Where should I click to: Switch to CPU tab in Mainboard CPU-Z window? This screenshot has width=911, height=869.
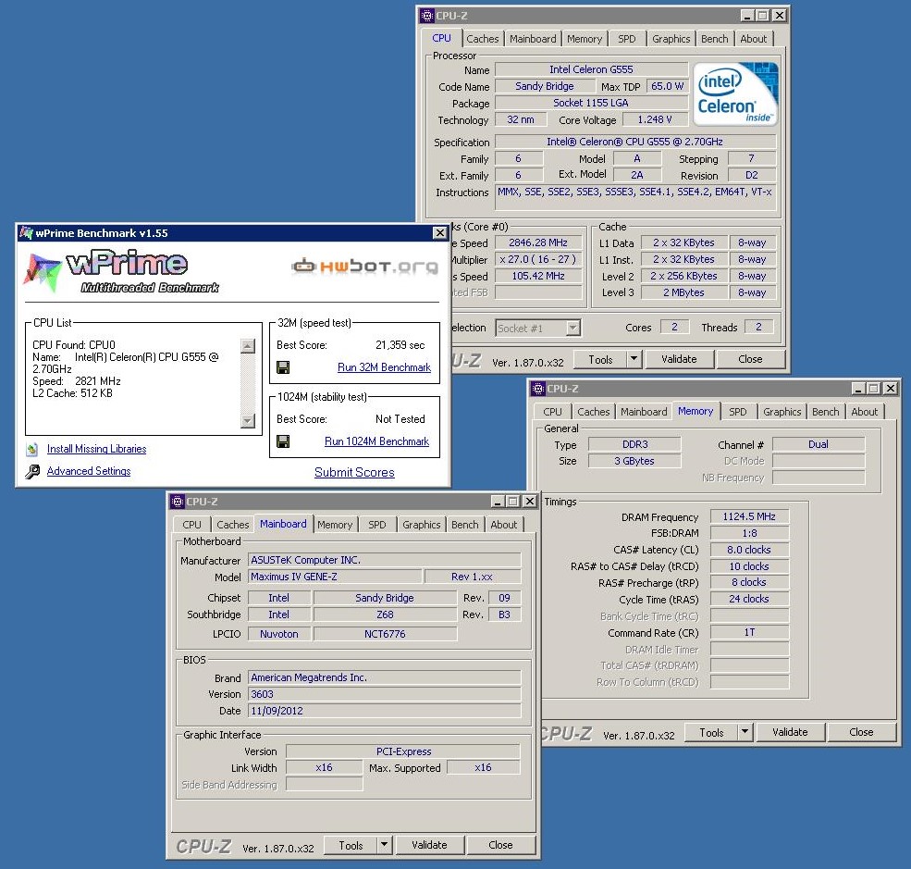(191, 525)
